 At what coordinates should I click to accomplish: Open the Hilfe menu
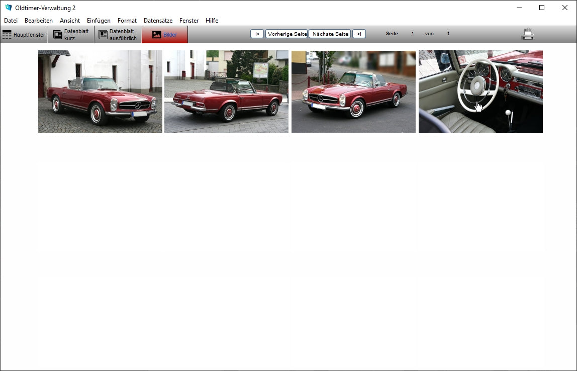(212, 21)
